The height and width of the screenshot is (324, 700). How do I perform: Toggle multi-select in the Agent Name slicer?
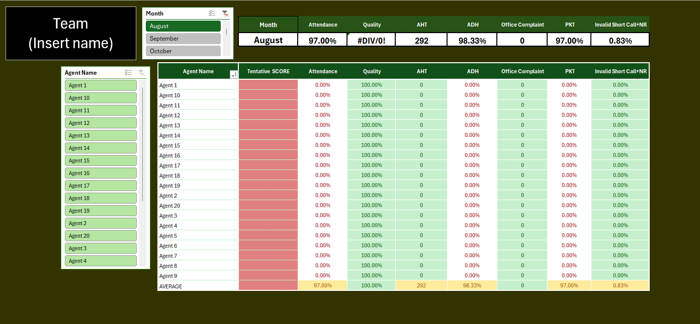(x=128, y=73)
